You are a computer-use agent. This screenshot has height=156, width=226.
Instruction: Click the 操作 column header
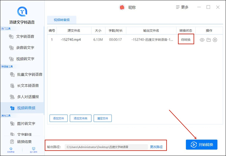[209, 31]
